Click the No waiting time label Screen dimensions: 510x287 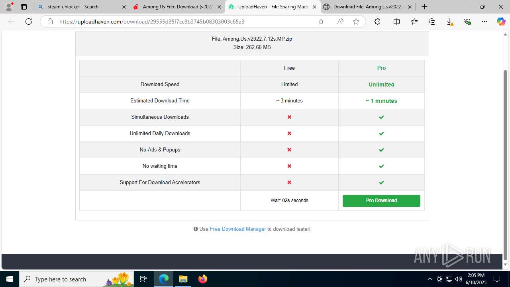pyautogui.click(x=160, y=166)
